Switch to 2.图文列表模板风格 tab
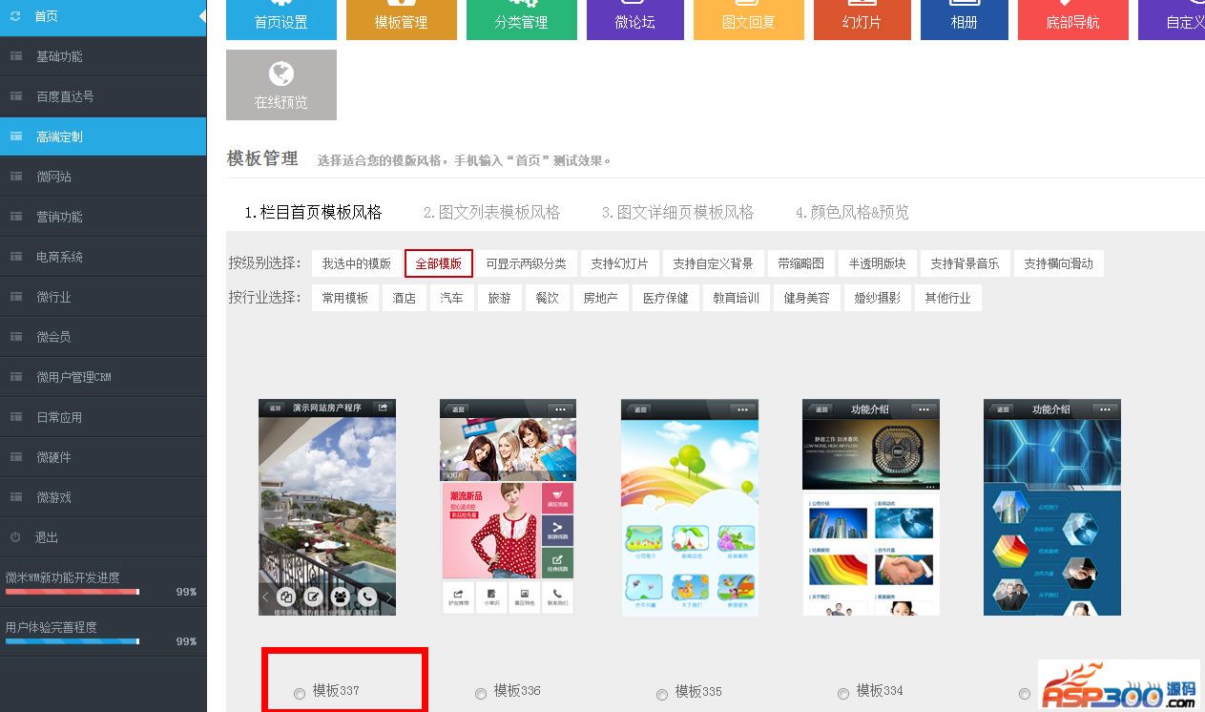This screenshot has height=712, width=1205. 491,212
